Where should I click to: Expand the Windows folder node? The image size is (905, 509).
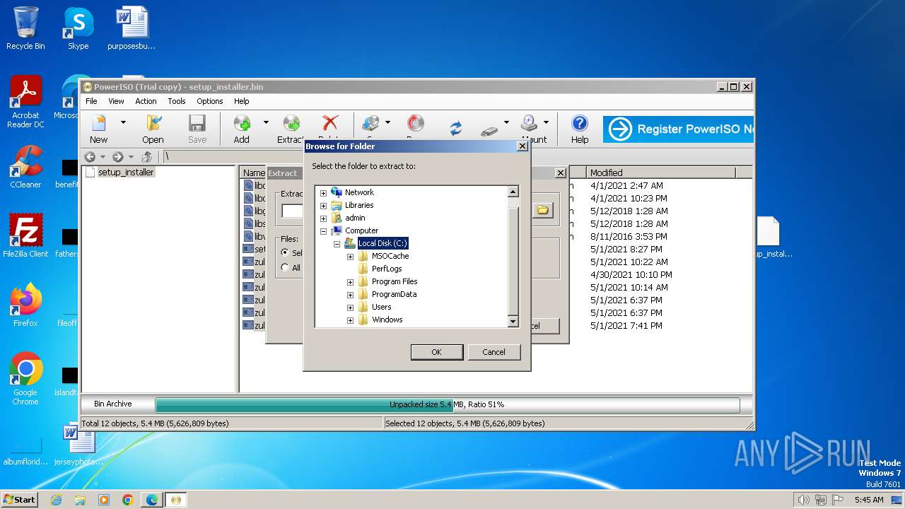351,320
